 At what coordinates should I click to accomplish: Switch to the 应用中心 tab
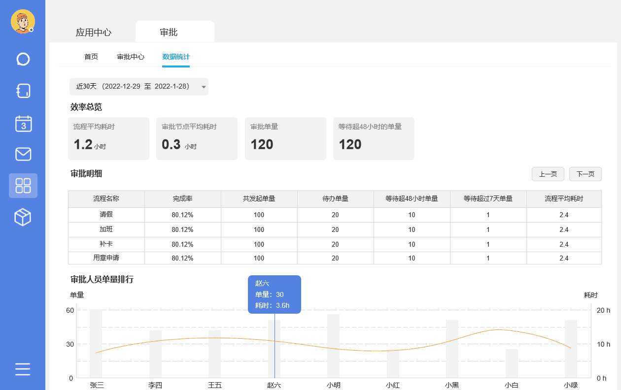94,32
